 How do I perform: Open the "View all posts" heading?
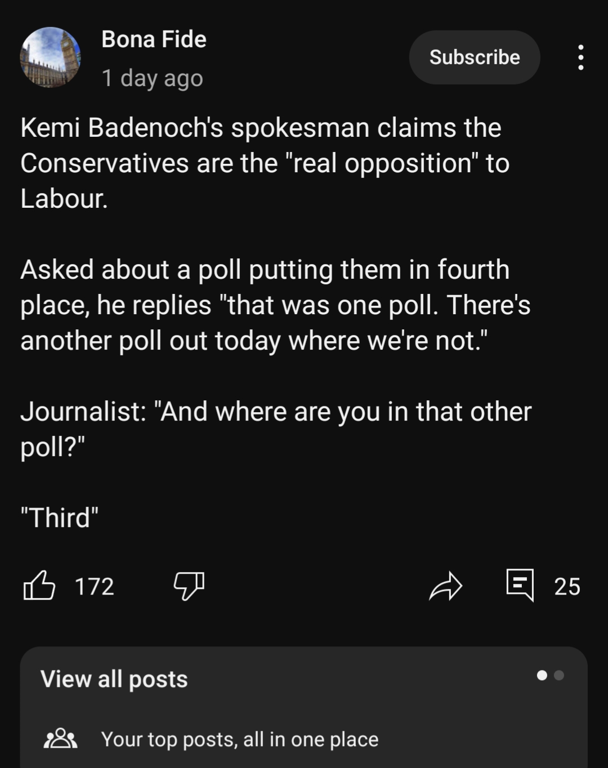point(114,679)
